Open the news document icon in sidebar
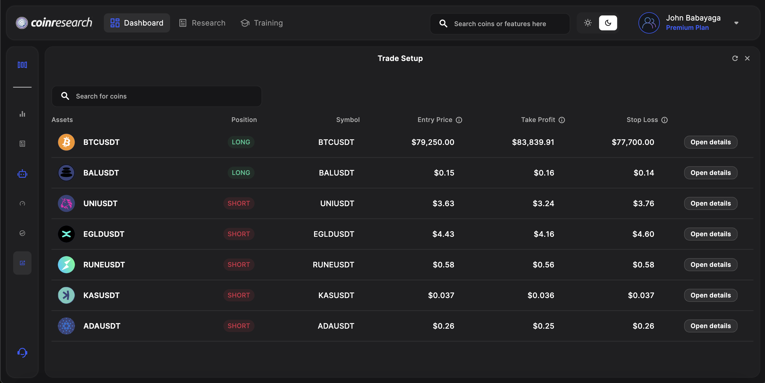Screen dimensions: 765x383 pos(22,144)
